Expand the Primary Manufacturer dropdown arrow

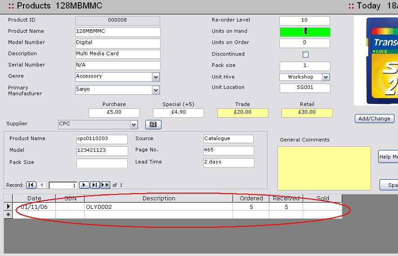(156, 90)
